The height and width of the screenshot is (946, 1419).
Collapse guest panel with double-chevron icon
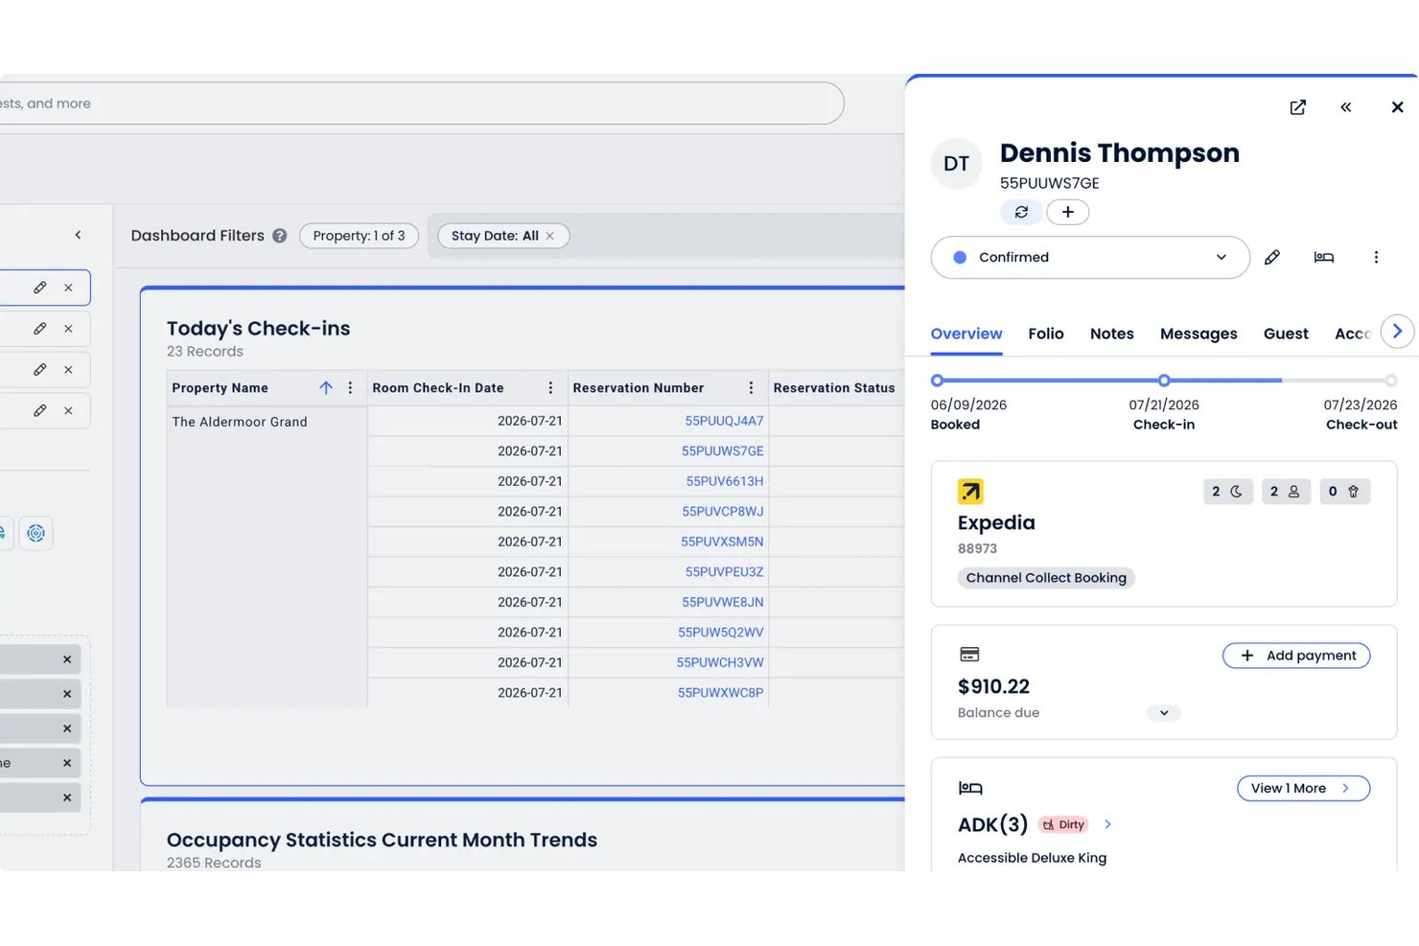click(1345, 107)
